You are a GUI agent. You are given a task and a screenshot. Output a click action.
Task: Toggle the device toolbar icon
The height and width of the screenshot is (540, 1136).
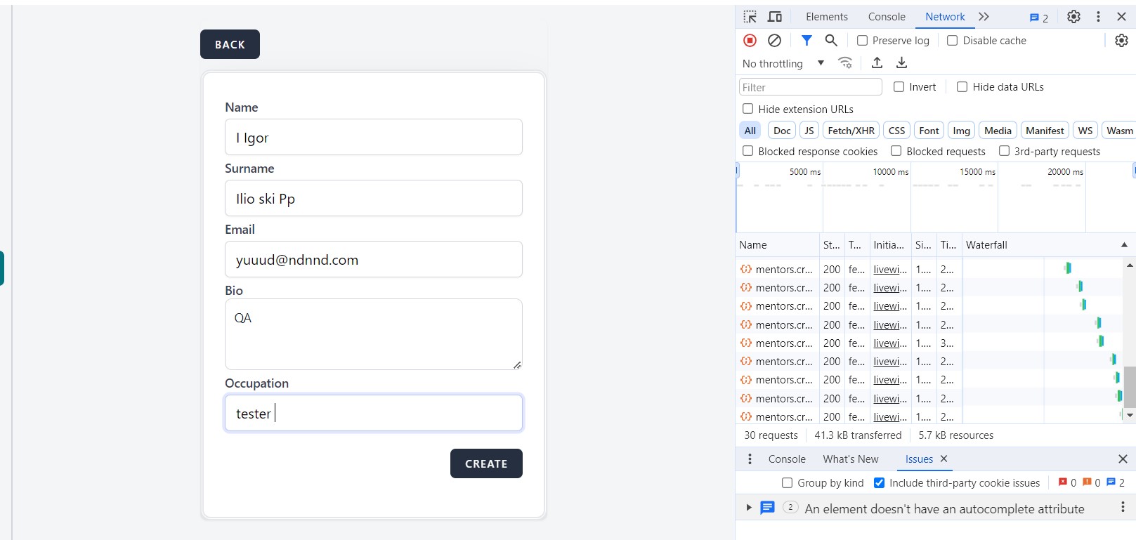(775, 17)
